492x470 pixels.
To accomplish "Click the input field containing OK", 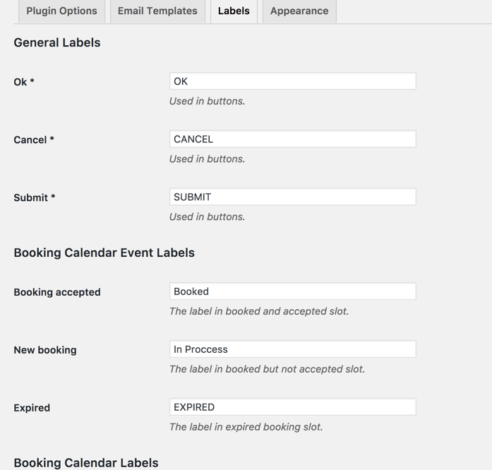I will point(292,81).
